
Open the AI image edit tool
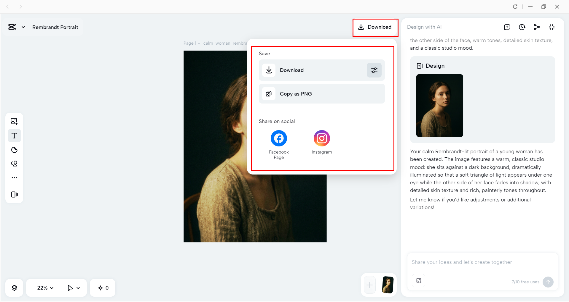[x=14, y=164]
